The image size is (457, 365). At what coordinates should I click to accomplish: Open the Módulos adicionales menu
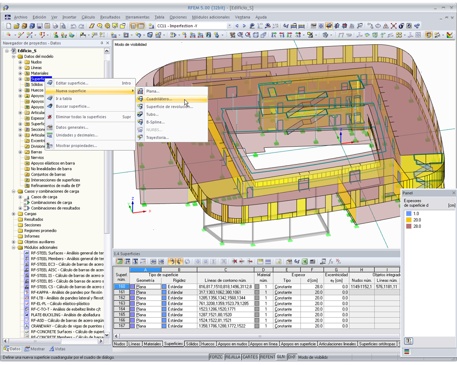pos(211,17)
